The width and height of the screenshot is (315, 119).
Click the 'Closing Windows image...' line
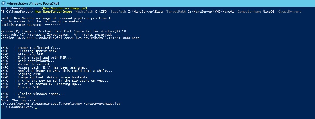click(32, 94)
